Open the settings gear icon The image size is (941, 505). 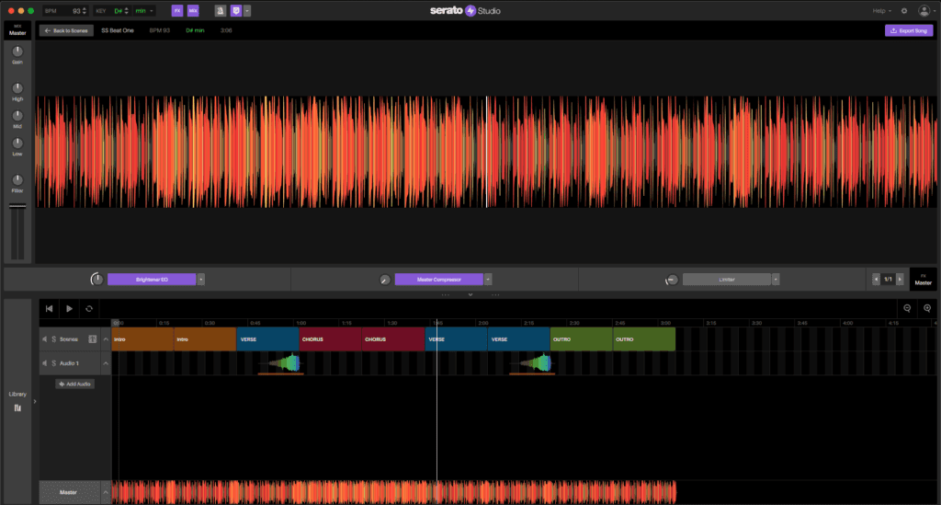click(x=904, y=11)
